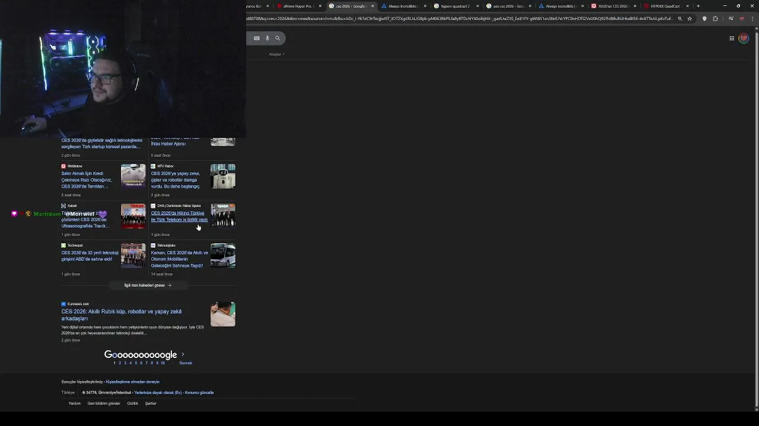The image size is (759, 426).
Task: Go to results page 2
Action: [120, 363]
